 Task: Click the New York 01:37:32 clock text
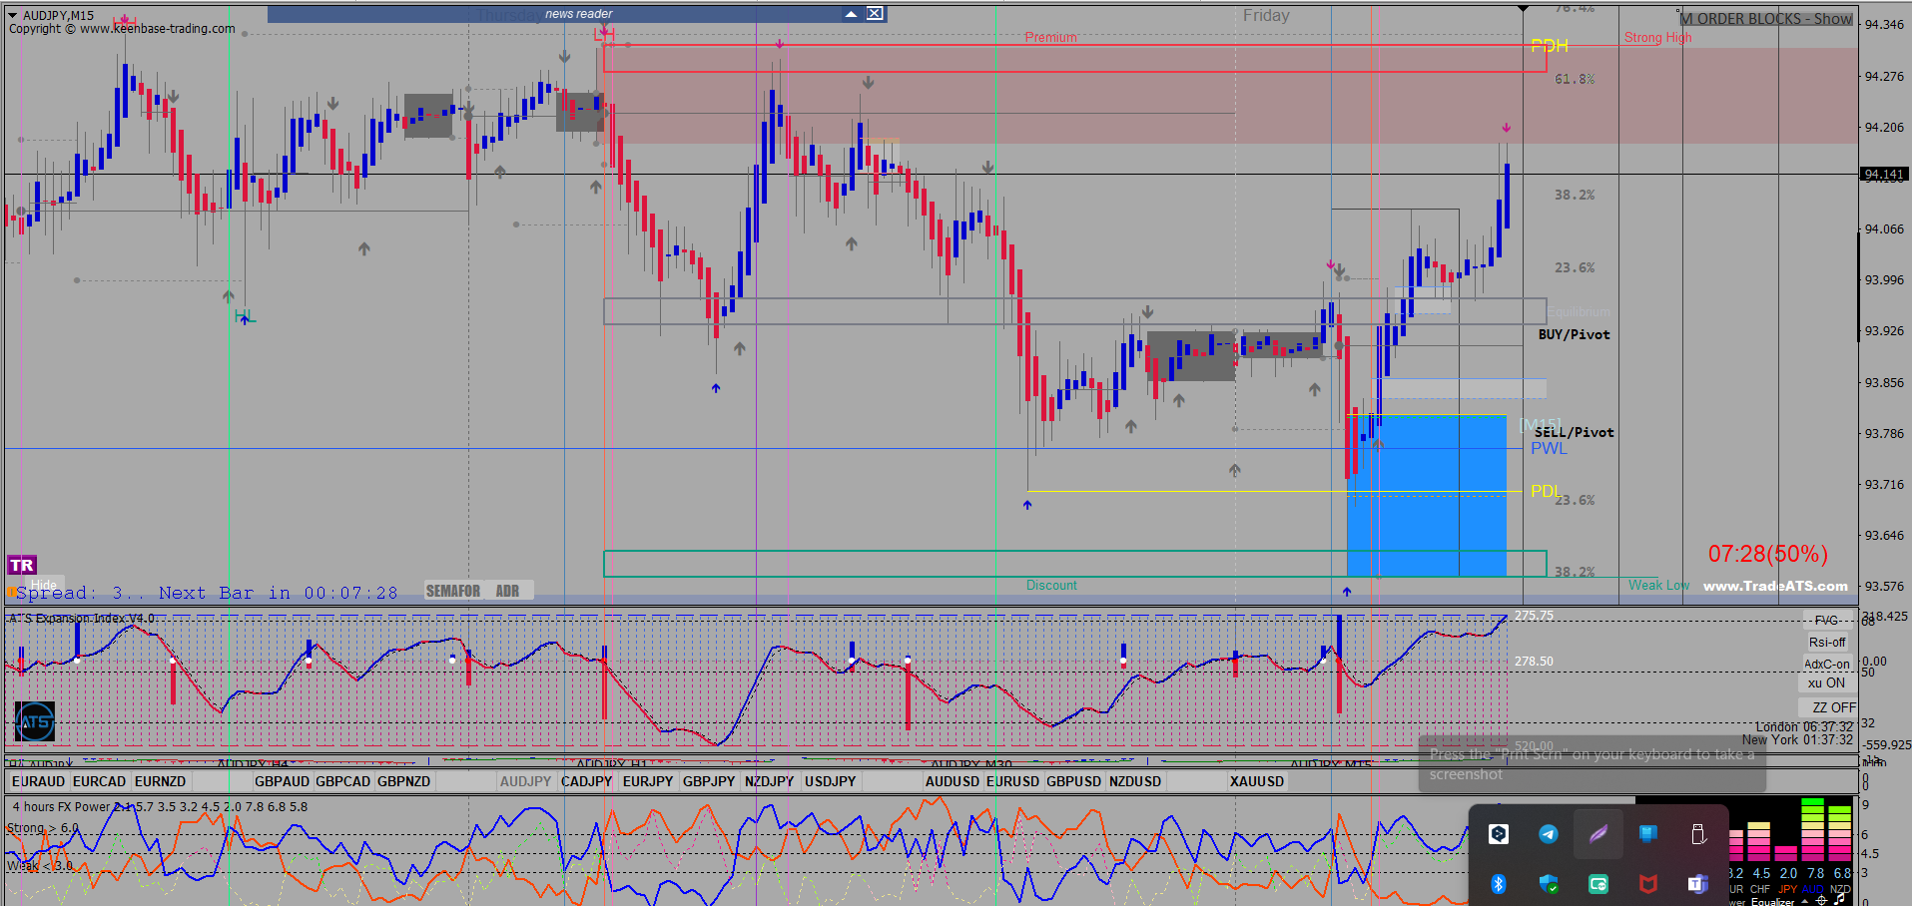[x=1798, y=739]
